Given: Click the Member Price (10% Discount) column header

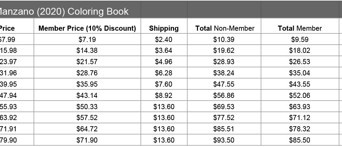Looking at the screenshot, I should pyautogui.click(x=87, y=28).
